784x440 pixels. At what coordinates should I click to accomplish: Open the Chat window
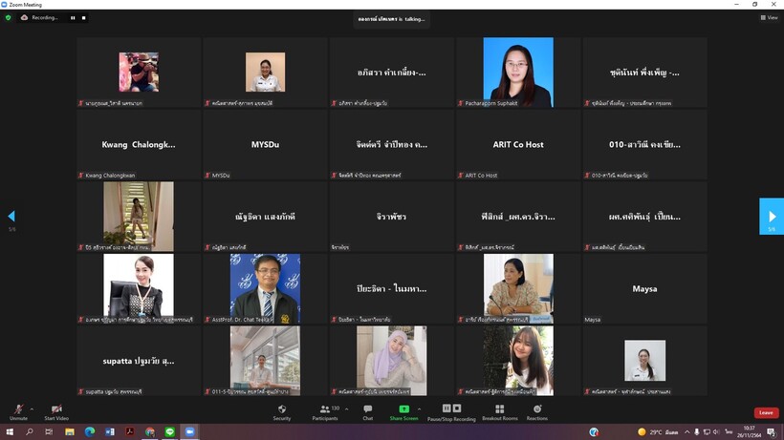point(367,410)
